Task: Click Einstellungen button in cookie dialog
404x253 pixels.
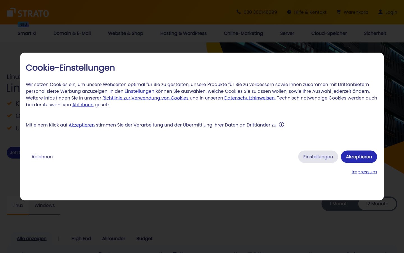Action: 318,157
